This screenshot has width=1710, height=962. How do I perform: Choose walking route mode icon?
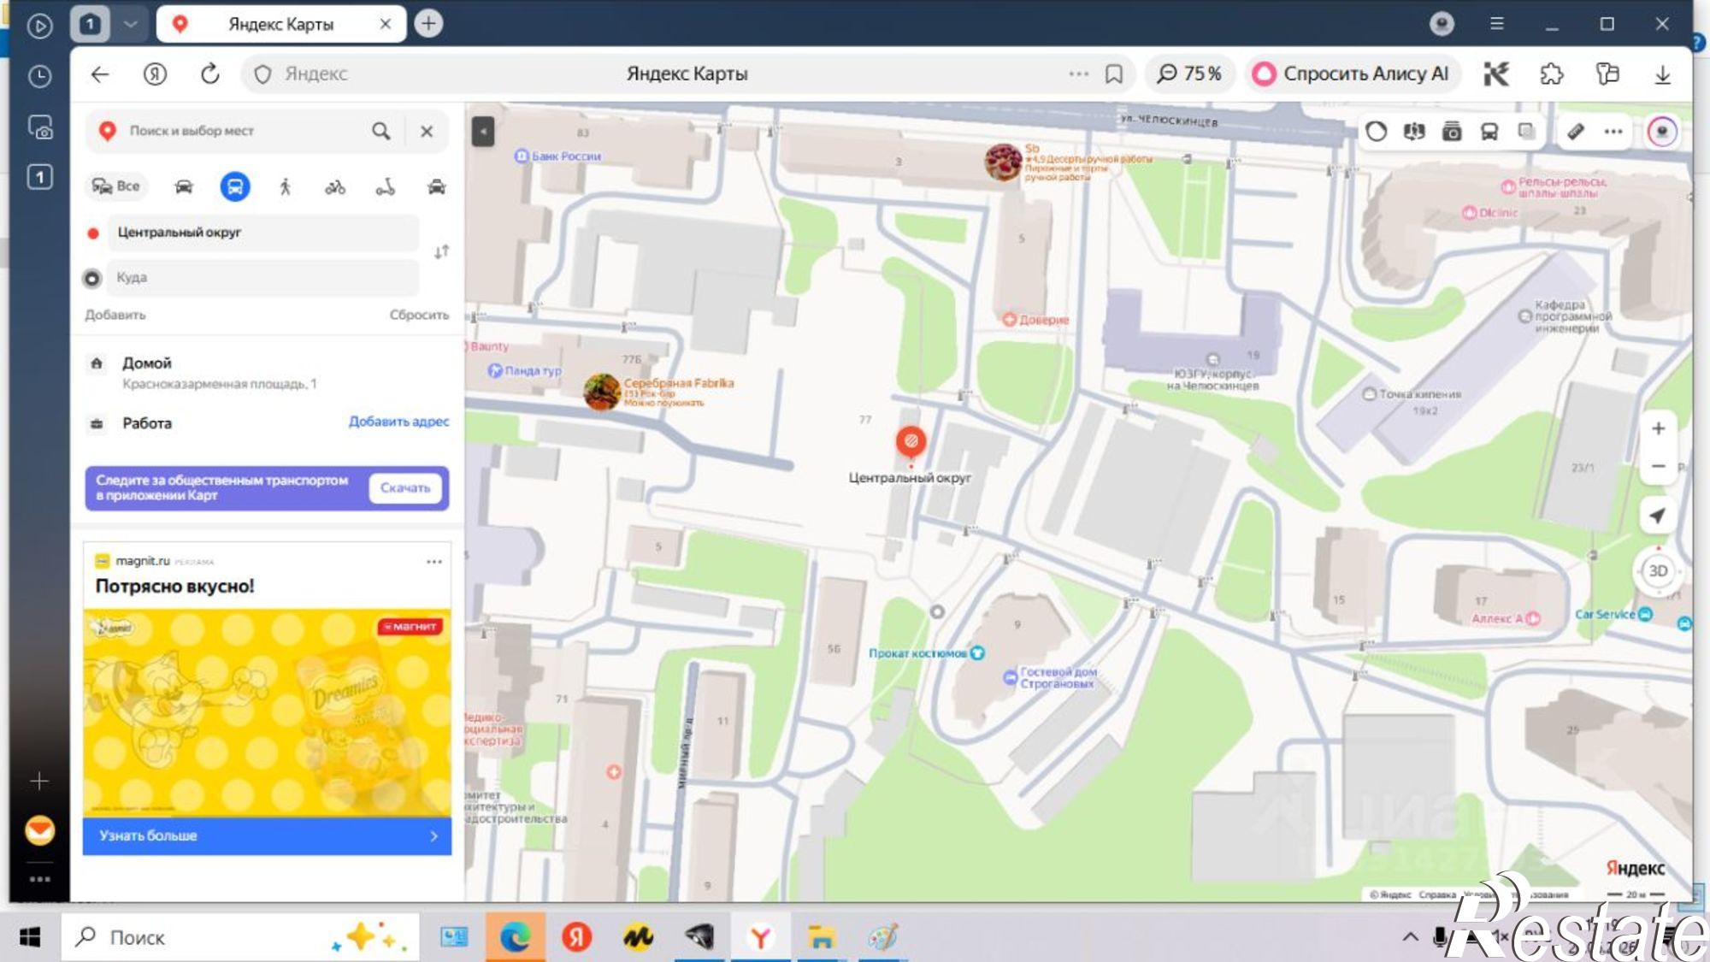click(x=285, y=186)
